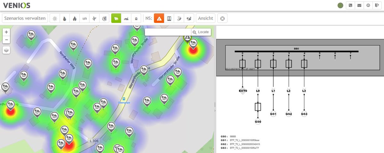Screen dimensions: 384x153
Task: Open the map layers switcher
Action: [x=6, y=50]
